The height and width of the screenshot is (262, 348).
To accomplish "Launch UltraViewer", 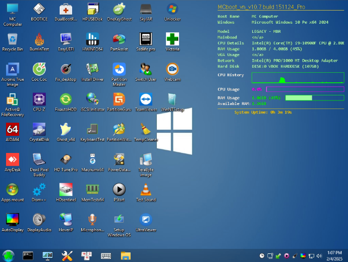I will (x=146, y=223).
